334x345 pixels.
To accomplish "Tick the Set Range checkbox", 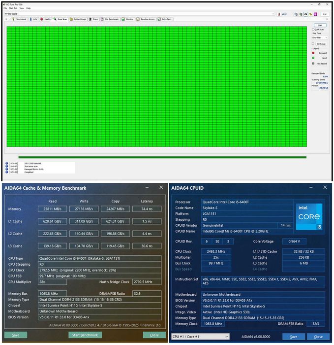I will click(x=313, y=44).
